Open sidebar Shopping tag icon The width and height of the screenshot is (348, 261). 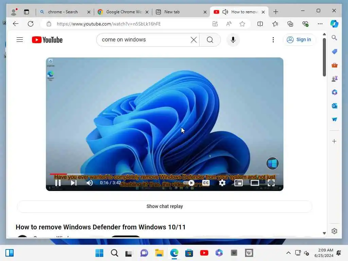(334, 52)
